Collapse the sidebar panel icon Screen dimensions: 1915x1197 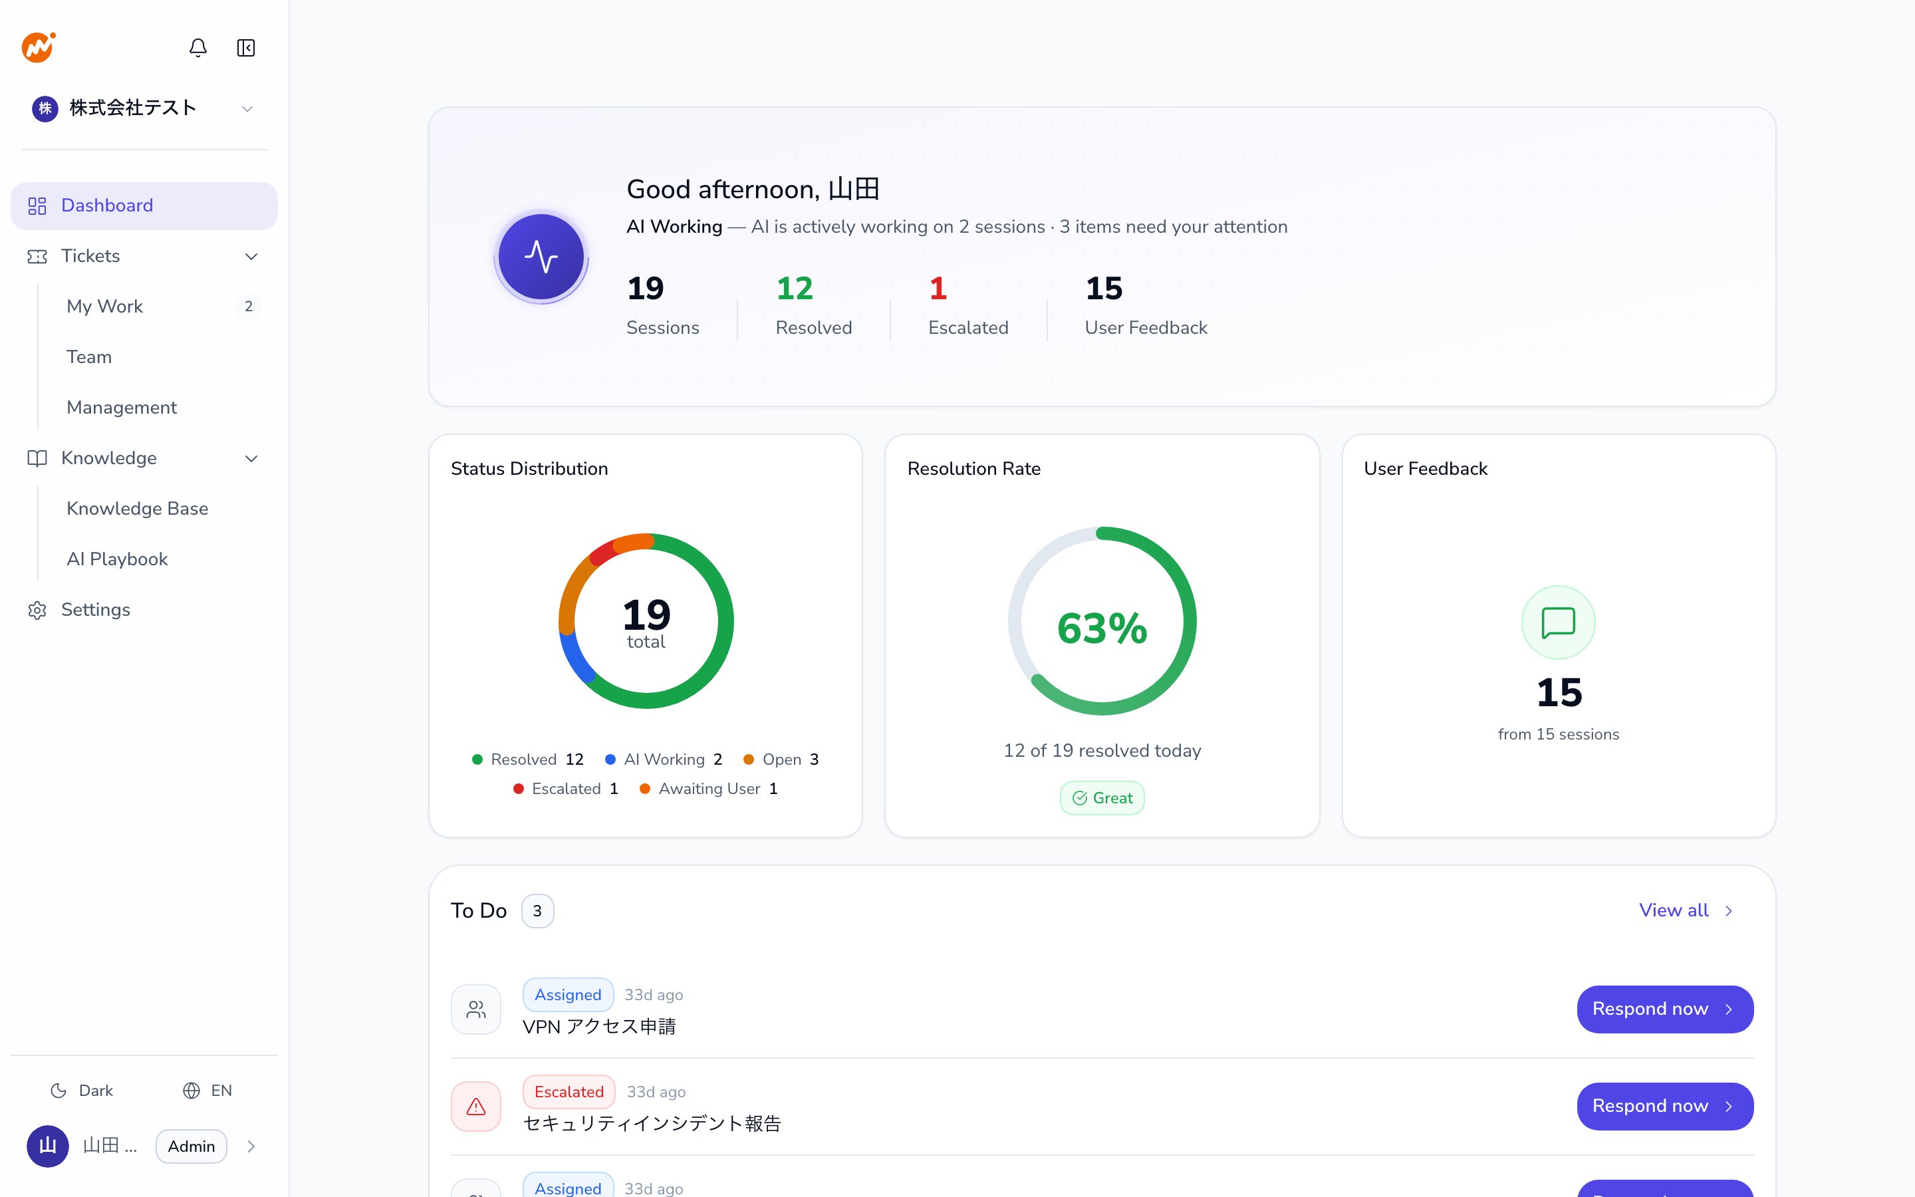[246, 47]
